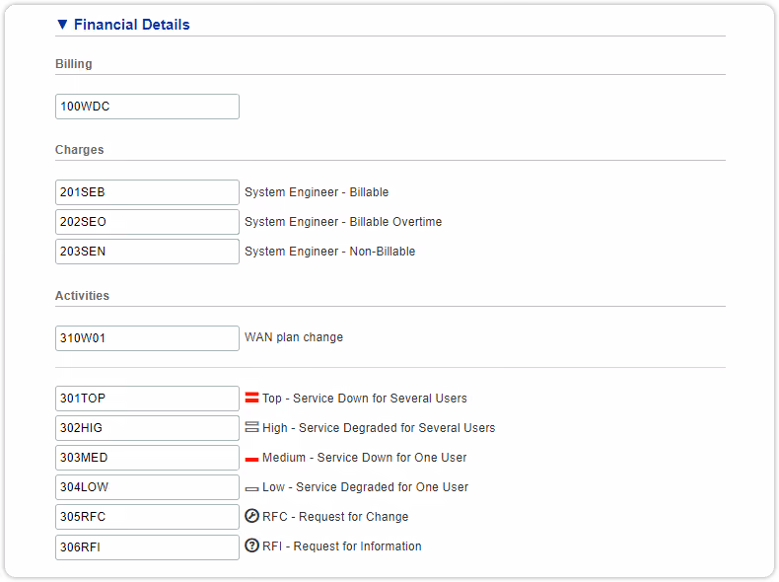Click the Low priority outlined bar icon
Viewport: 779px width, 582px height.
point(251,489)
